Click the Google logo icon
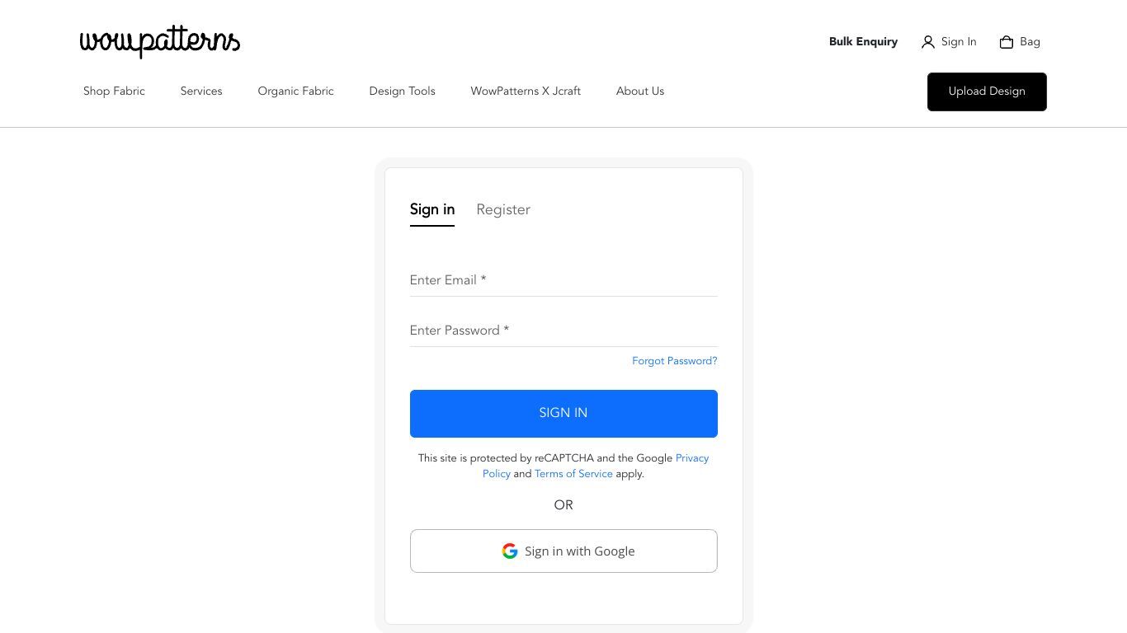This screenshot has height=633, width=1127. pos(510,551)
